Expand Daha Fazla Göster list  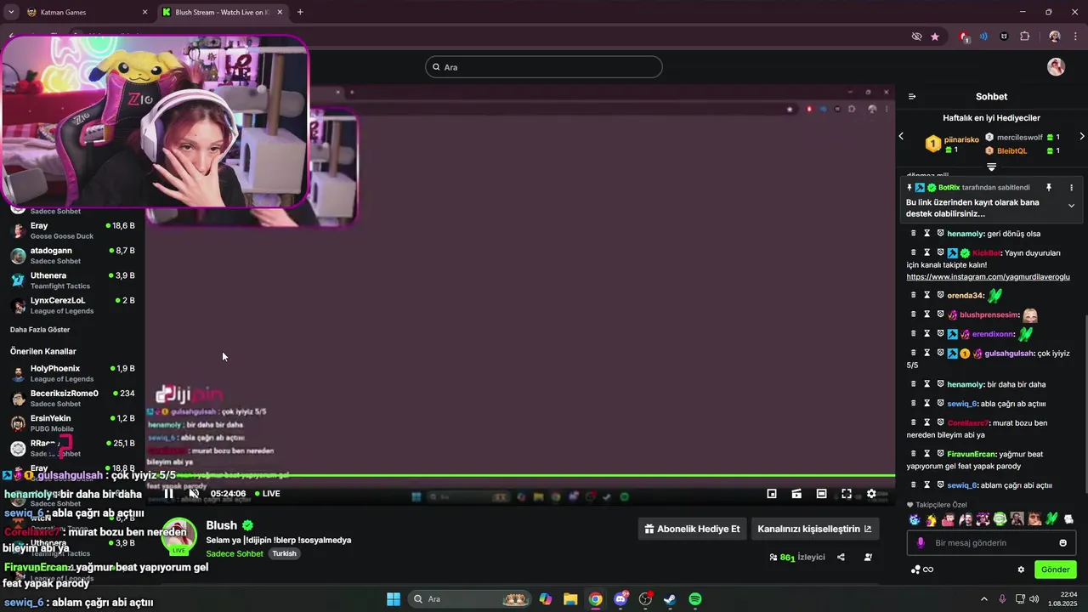click(40, 330)
